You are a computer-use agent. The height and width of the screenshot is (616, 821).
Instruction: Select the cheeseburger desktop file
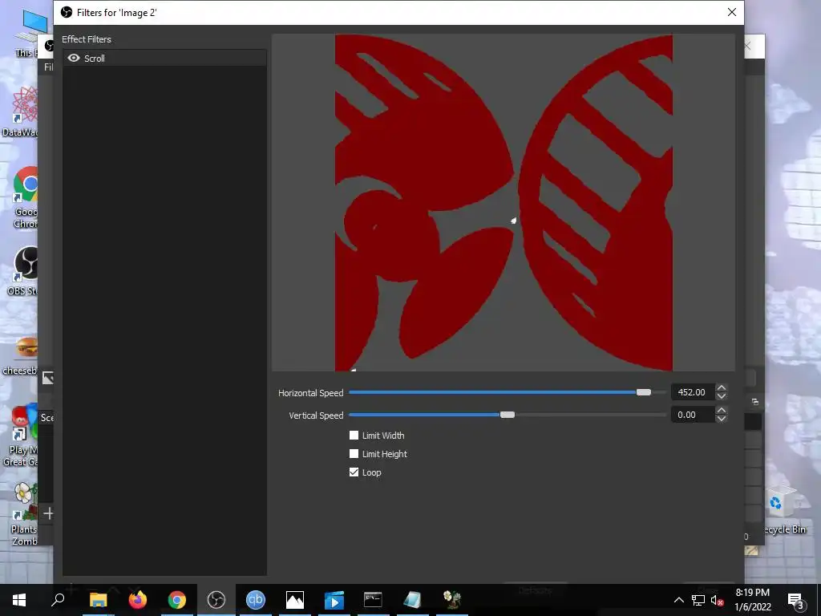[21, 356]
